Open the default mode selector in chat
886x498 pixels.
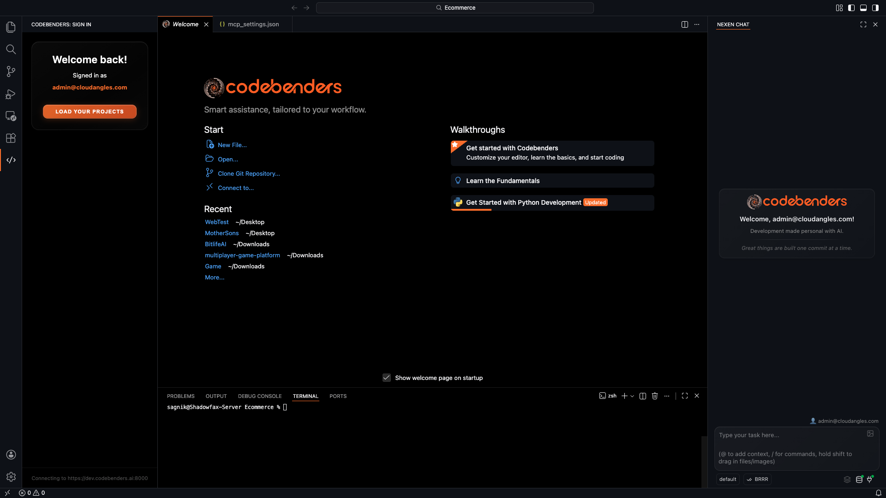pos(728,480)
